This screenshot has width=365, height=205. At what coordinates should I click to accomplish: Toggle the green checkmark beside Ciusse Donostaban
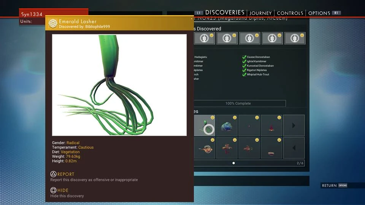click(244, 57)
